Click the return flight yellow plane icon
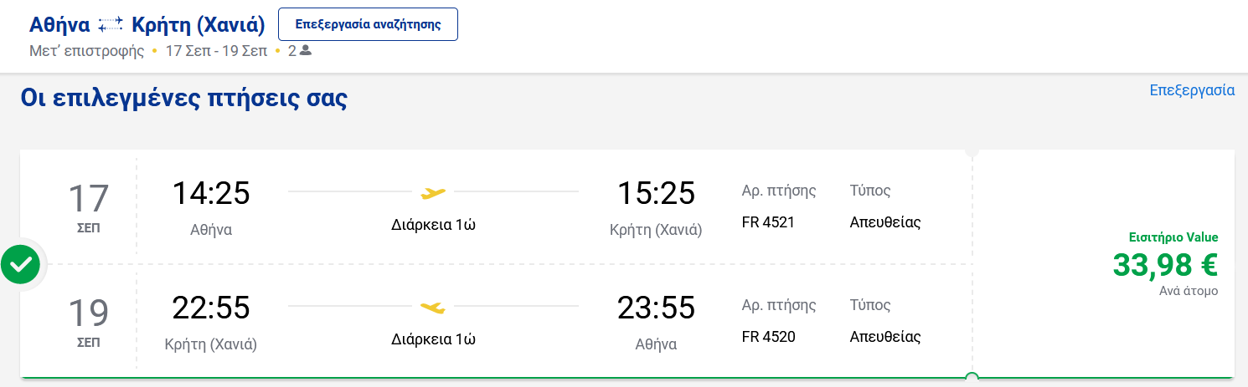The image size is (1248, 387). tap(433, 308)
